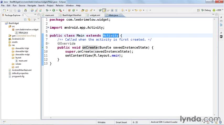Close the Main.java editor tab
This screenshot has width=224, height=125.
tap(120, 15)
